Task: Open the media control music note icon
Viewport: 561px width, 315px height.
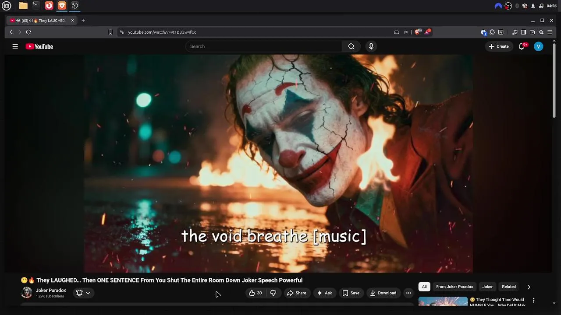Action: click(515, 32)
